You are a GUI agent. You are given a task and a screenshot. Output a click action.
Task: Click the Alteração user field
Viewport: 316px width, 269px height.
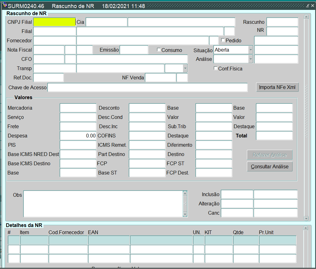[x=237, y=204]
